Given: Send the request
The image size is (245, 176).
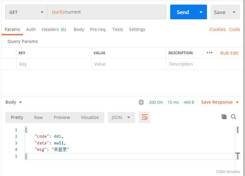Looking at the screenshot, I should click(x=183, y=12).
